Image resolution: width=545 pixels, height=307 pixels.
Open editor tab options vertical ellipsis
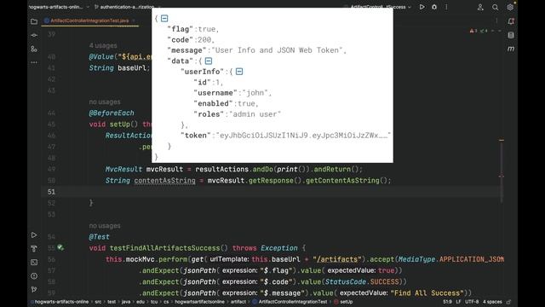point(496,20)
